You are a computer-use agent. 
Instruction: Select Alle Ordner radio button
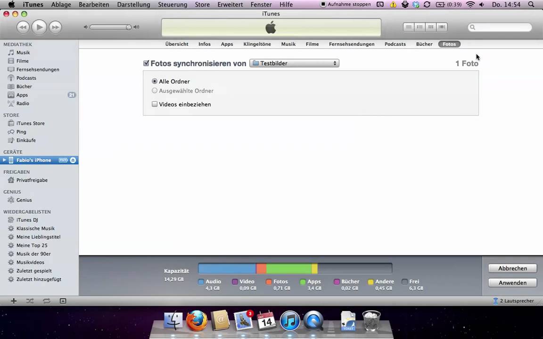coord(155,81)
